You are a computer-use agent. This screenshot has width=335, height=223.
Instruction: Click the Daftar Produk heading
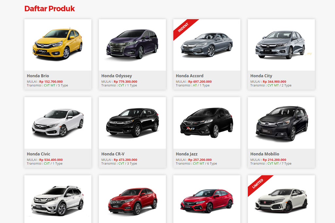(50, 9)
